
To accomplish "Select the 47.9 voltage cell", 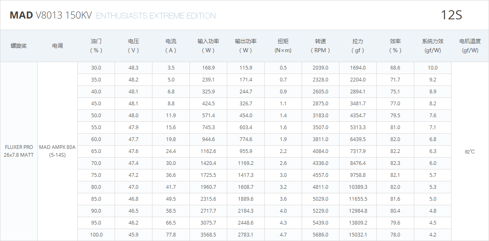I will click(x=134, y=127).
